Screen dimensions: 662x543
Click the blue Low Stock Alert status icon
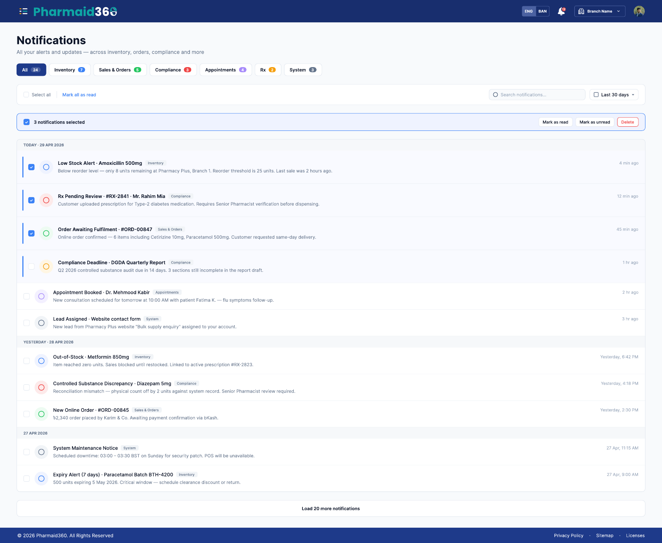[x=46, y=167]
